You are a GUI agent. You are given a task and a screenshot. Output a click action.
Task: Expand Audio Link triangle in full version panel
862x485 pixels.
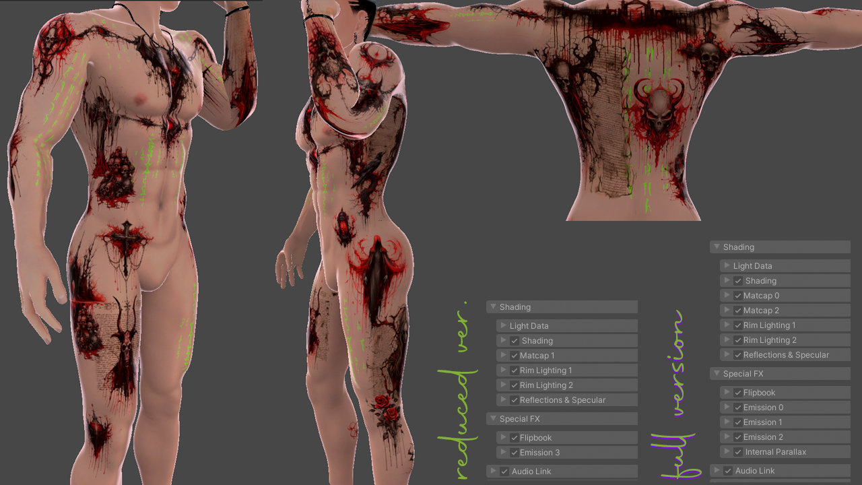click(717, 471)
